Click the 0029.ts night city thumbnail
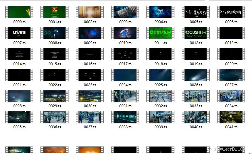This screenshot has height=154, width=252. point(55,96)
